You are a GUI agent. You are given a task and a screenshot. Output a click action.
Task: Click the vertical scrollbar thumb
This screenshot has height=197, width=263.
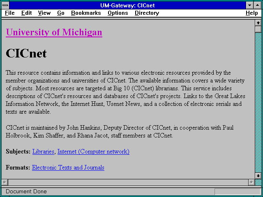[258, 29]
